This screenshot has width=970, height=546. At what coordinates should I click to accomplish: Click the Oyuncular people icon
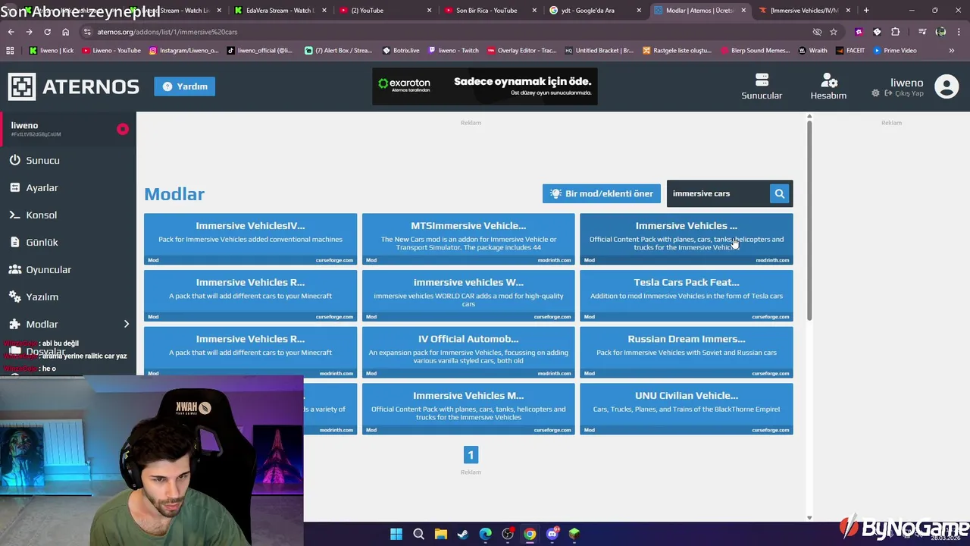(14, 269)
